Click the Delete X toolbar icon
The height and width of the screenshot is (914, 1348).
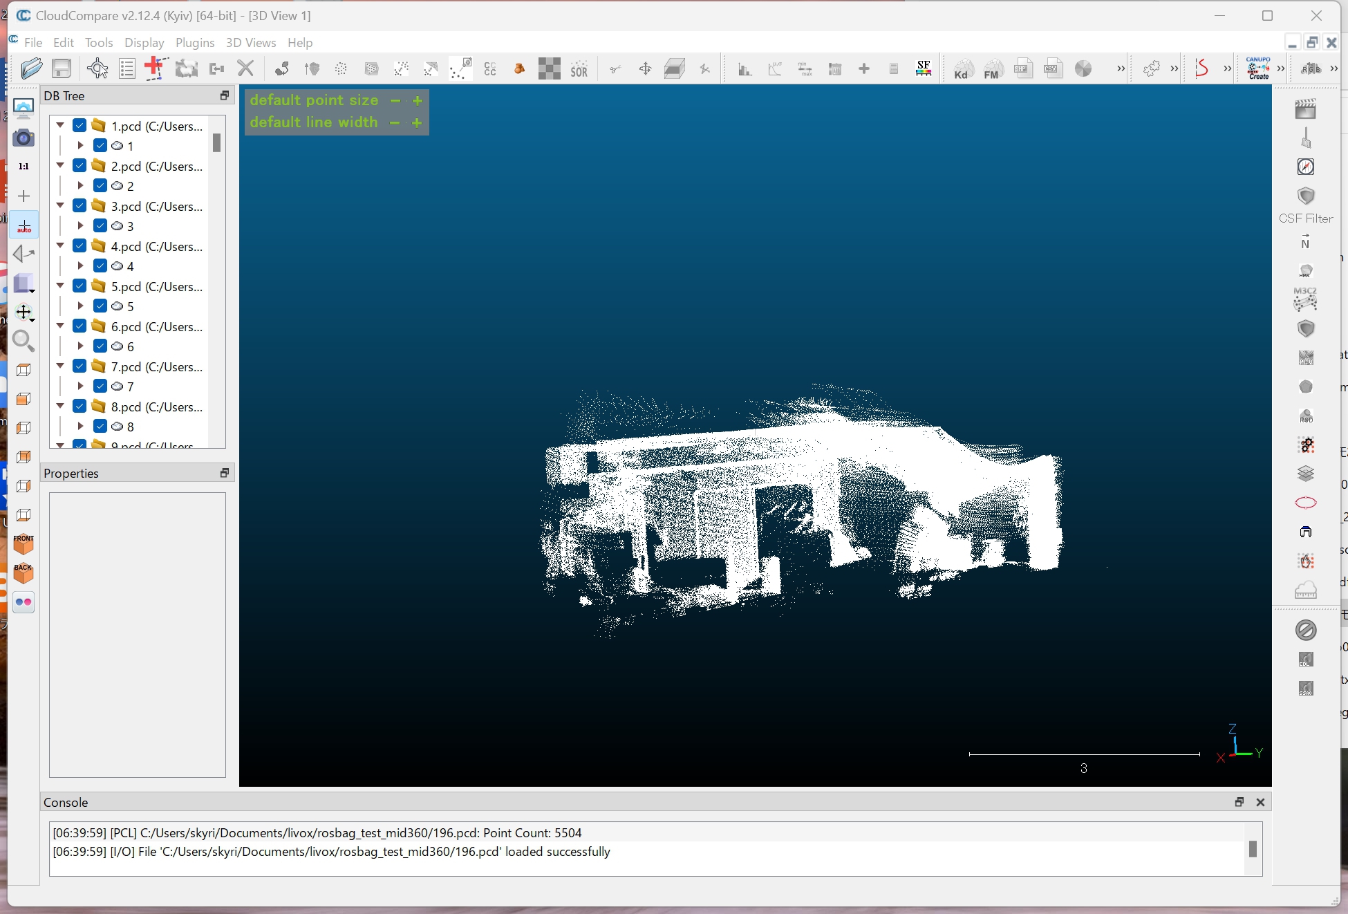245,68
